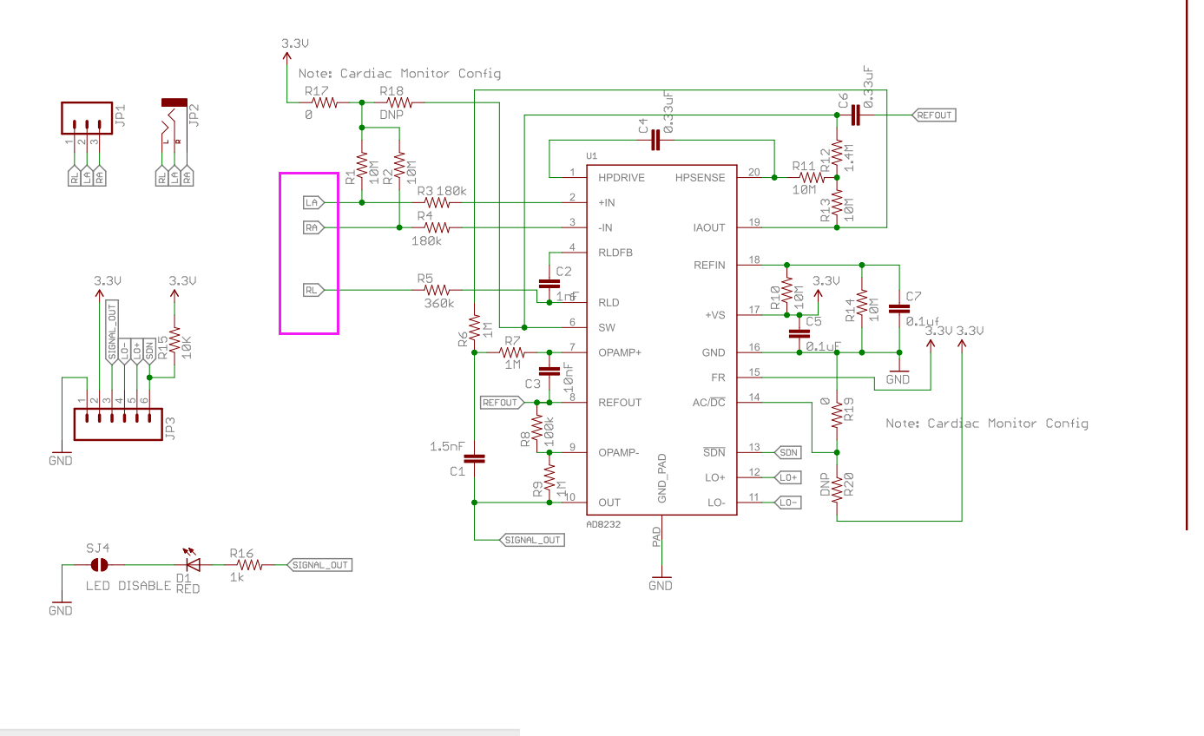Click the LO- net tag at pin 11
This screenshot has height=736, width=1204.
click(787, 503)
